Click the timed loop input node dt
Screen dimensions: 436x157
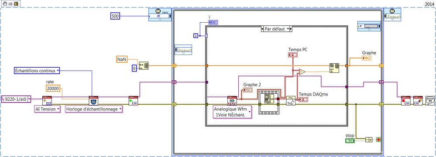[x=160, y=14]
